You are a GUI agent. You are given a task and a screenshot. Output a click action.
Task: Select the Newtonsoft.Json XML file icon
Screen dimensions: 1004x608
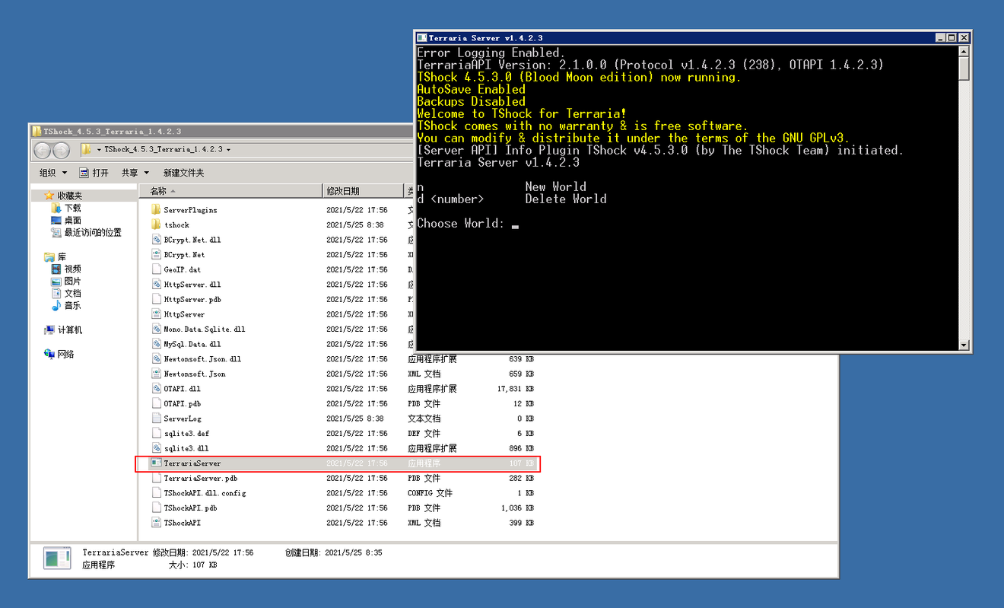[156, 374]
